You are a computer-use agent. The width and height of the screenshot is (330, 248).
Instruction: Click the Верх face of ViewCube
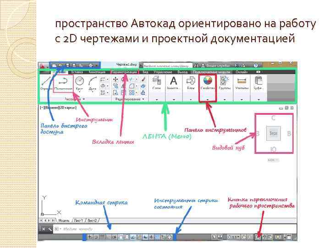coord(273,133)
